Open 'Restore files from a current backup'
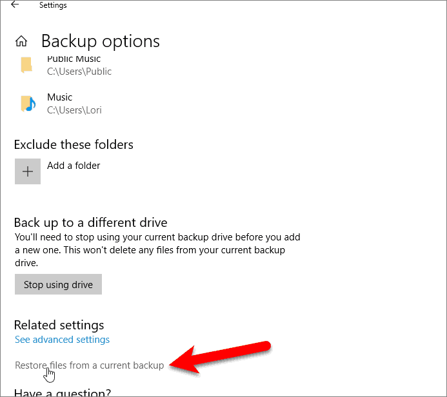This screenshot has width=447, height=397. point(89,365)
